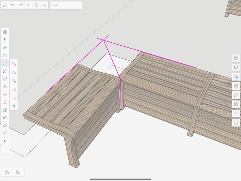Screen dimensions: 241x181
Task: Open the cube panel in right sidebar
Action: pyautogui.click(x=236, y=67)
